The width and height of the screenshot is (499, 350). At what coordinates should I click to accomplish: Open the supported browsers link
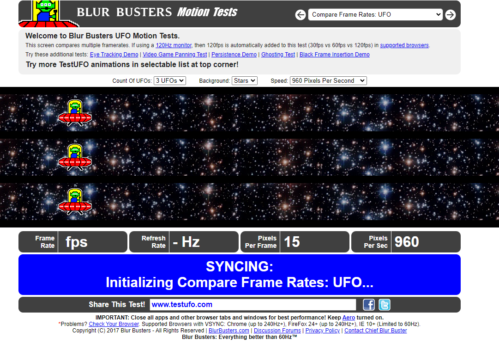404,45
